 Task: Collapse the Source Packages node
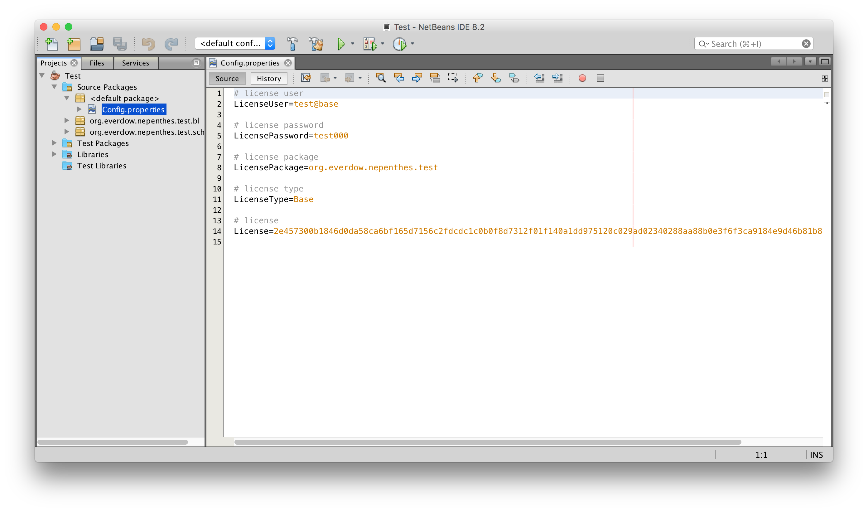(x=55, y=87)
